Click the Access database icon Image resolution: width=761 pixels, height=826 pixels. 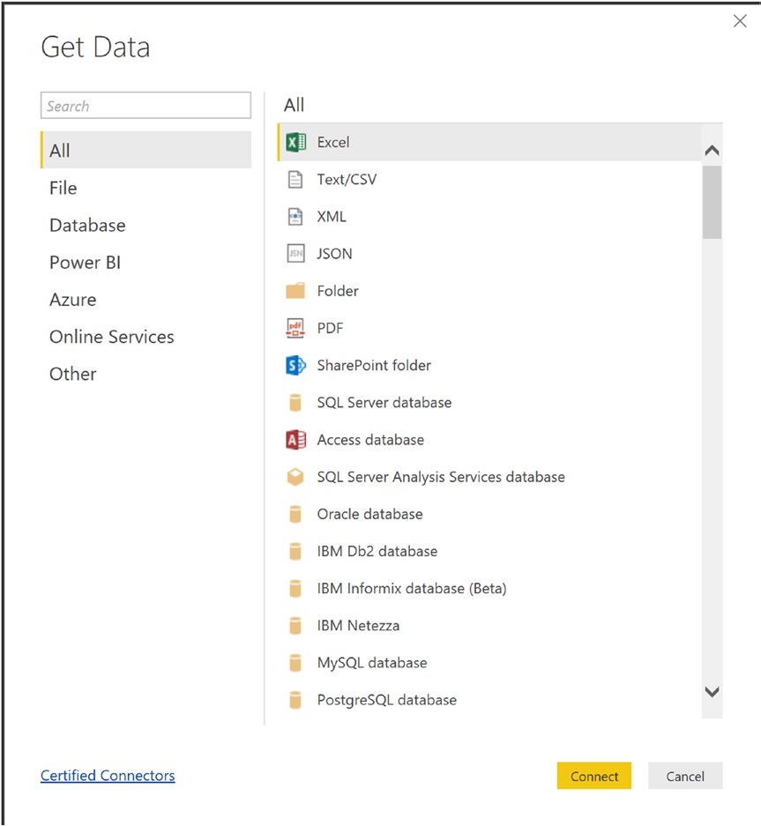coord(295,440)
